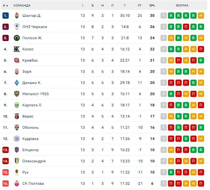Click Шахтар's next match question-mark badge
This screenshot has width=210, height=190.
[164, 16]
